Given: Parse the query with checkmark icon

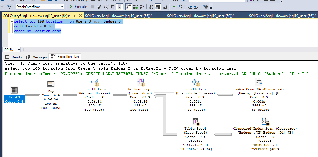Looking at the screenshot, I should coord(99,7).
